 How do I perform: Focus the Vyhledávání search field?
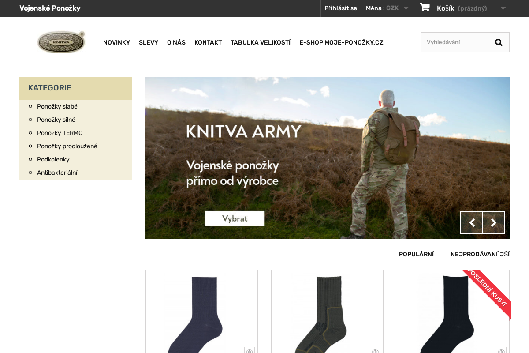coord(456,42)
